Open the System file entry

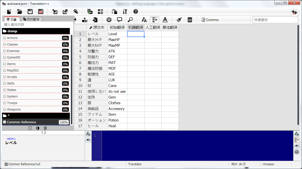coord(36,96)
